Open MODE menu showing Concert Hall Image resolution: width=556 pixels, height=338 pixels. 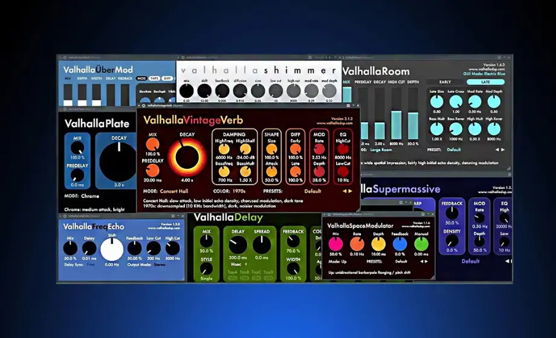pos(174,191)
